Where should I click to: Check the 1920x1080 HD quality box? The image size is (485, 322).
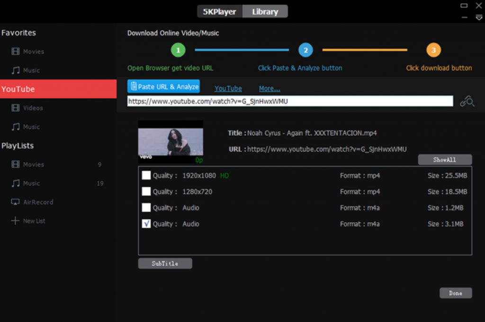tap(146, 175)
